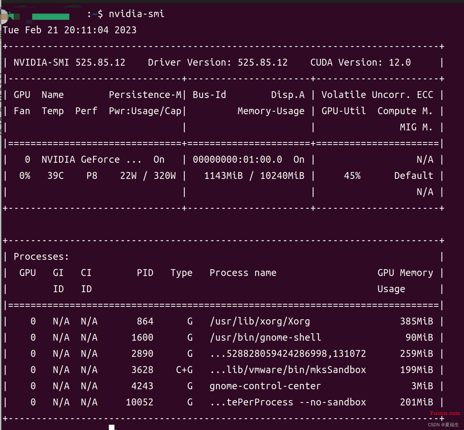Click process '/usr/bin/gnome-shell'

265,337
